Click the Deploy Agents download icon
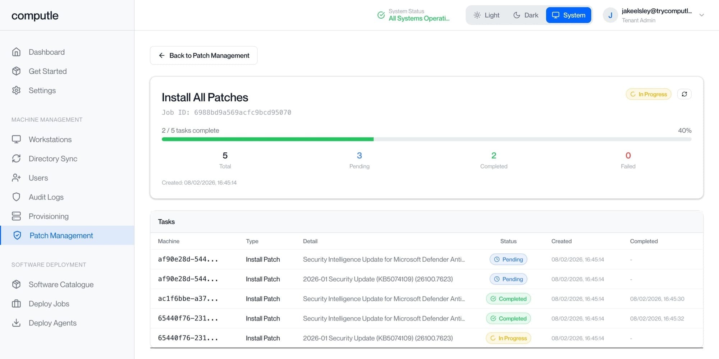Screen dimensions: 719x359 16,323
